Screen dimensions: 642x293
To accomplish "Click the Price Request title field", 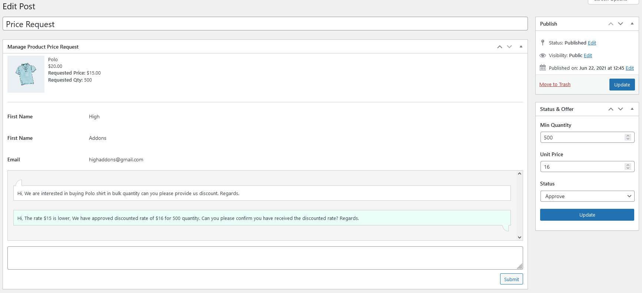I will [265, 24].
